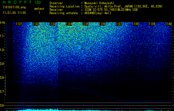Click observer name Masayuki Kobayashi
174x111 pixels.
[99, 3]
